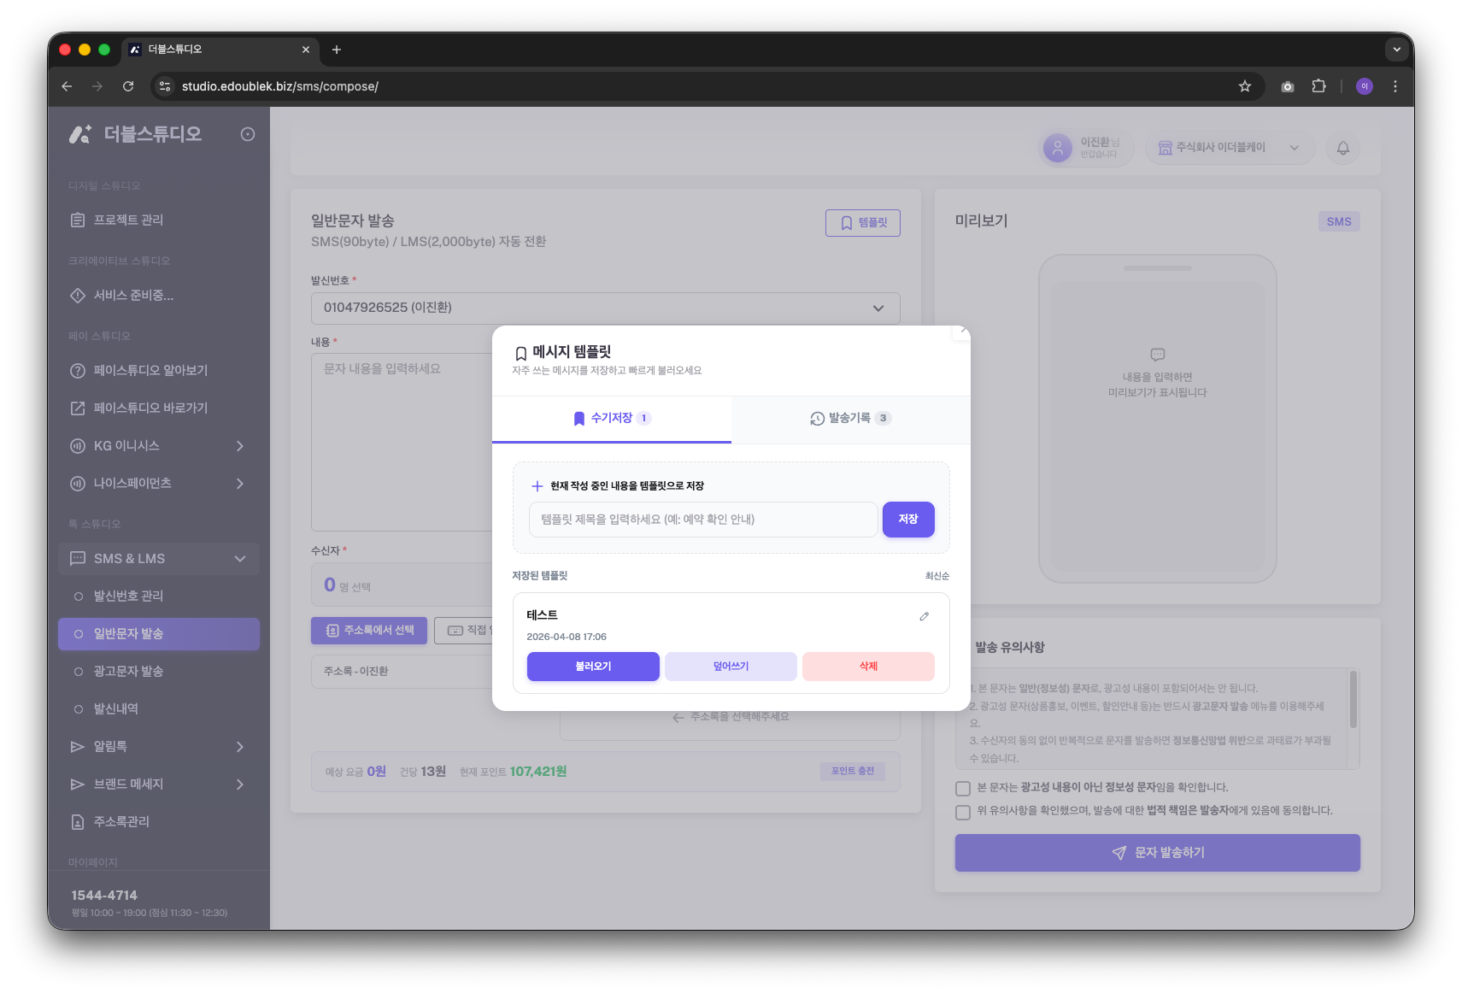This screenshot has width=1462, height=993.
Task: Click the SMS & LMS chat icon
Action: click(78, 559)
